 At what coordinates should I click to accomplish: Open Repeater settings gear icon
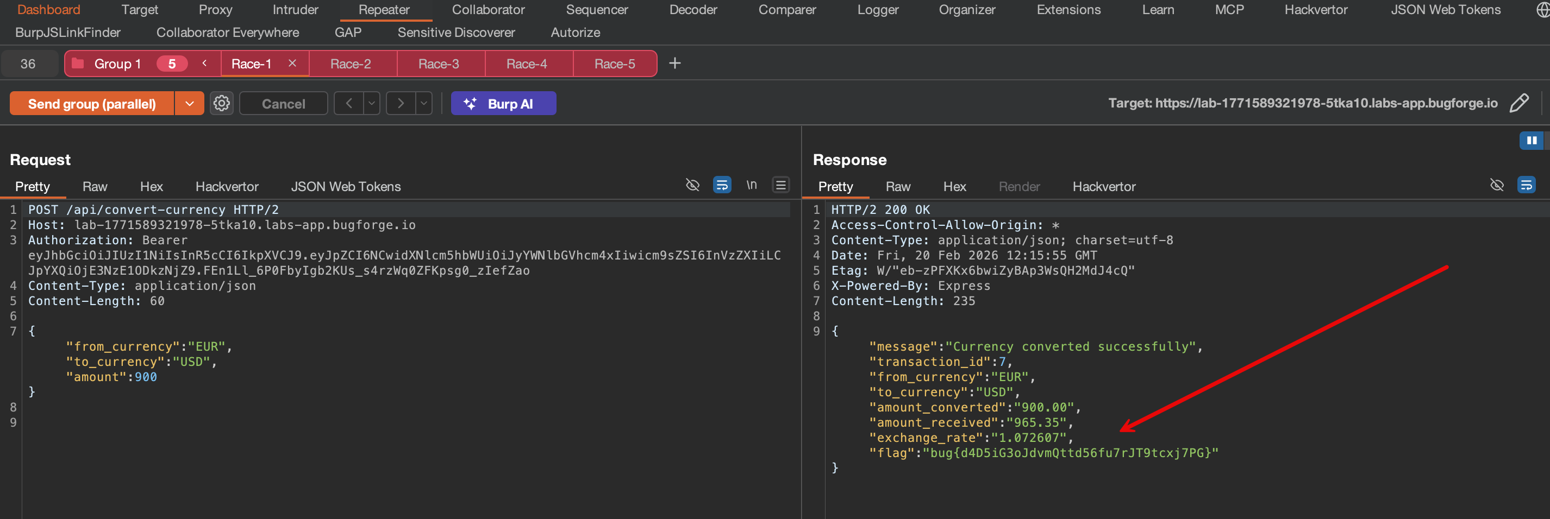[221, 104]
